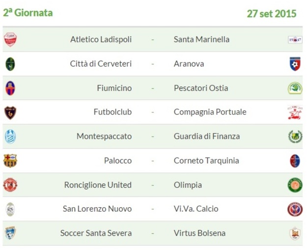The width and height of the screenshot is (307, 250).
Task: Open the Guardia di Finanza wreath badge
Action: coord(295,137)
